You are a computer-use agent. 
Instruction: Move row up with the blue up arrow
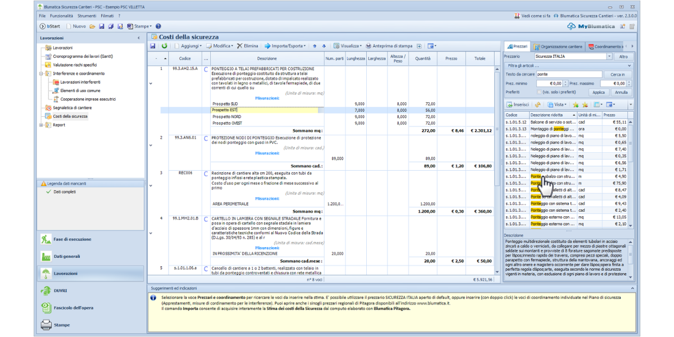(x=315, y=45)
